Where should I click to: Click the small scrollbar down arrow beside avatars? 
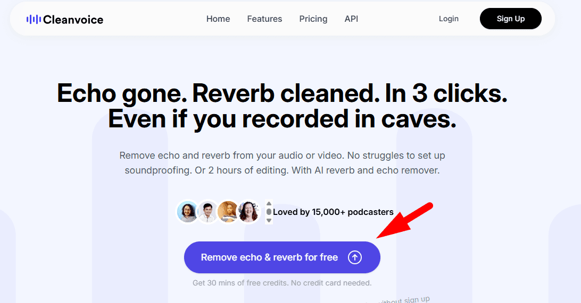(x=269, y=220)
